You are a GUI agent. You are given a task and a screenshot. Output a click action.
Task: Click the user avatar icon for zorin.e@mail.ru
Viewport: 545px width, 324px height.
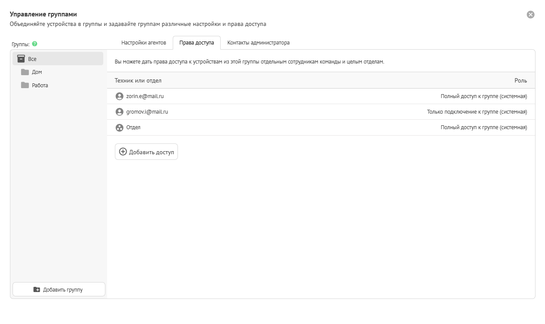click(120, 96)
